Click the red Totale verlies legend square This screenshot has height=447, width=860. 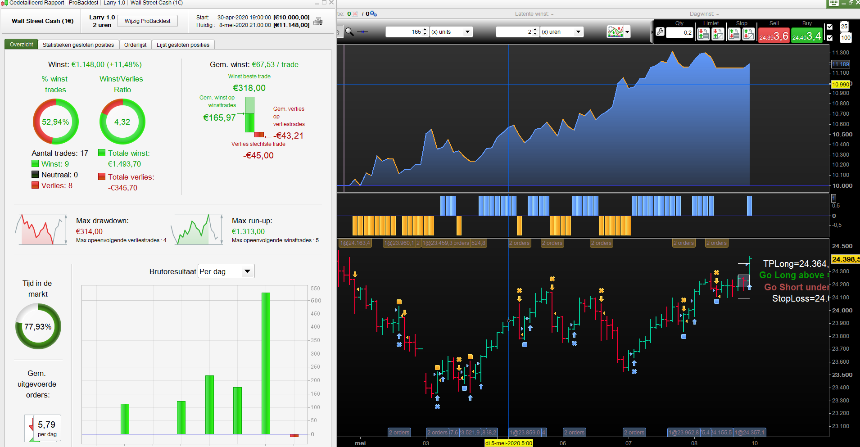102,177
